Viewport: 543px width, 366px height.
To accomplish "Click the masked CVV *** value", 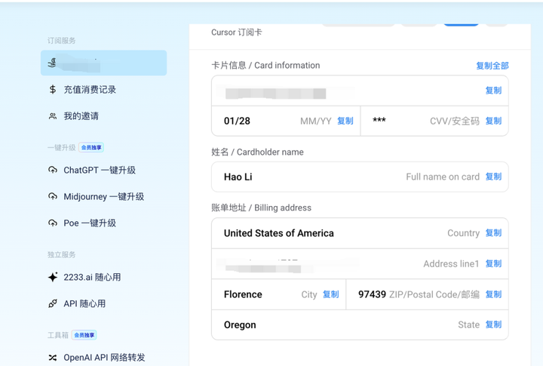I will [379, 120].
